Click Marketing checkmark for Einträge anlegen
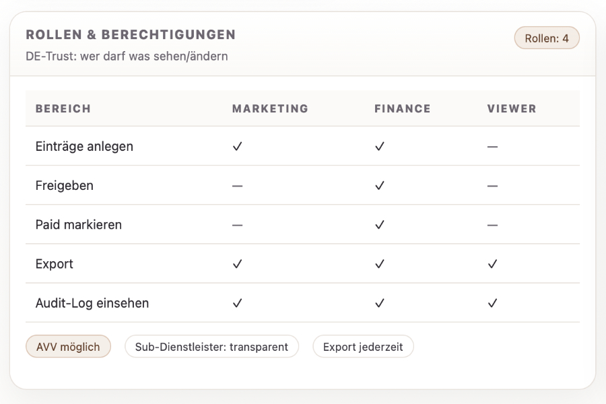 [237, 146]
